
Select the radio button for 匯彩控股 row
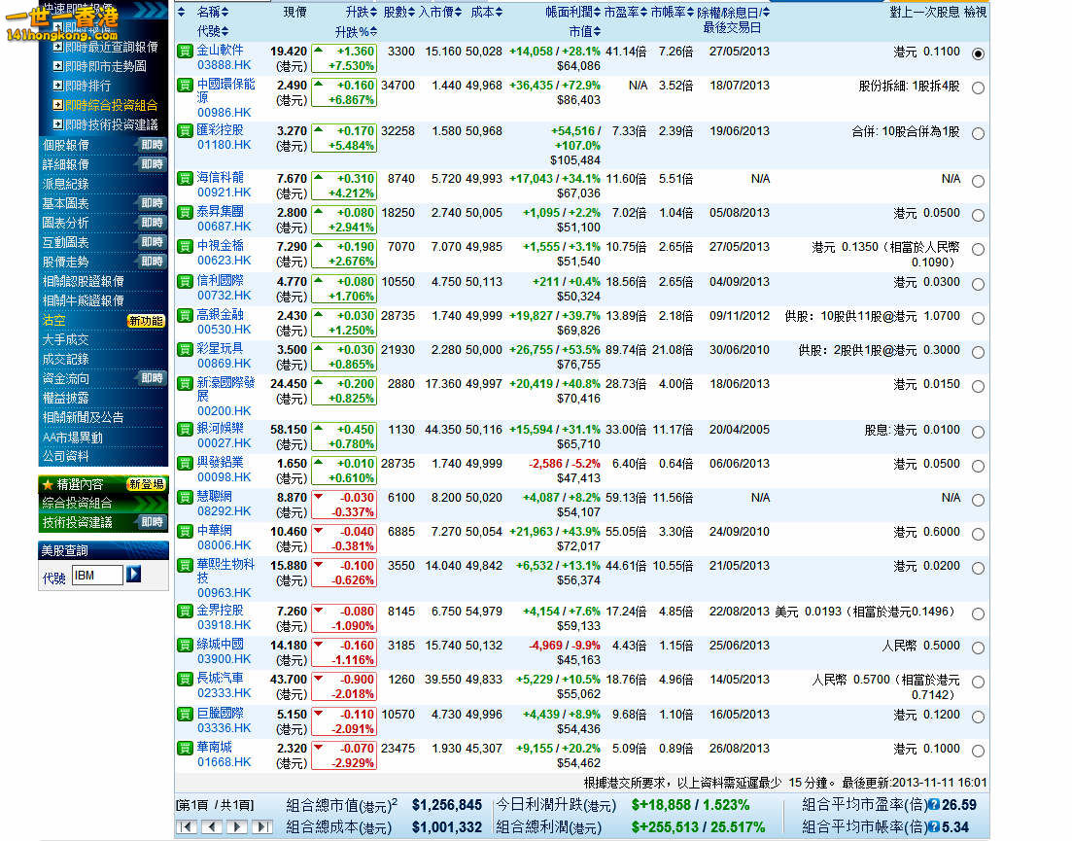(x=979, y=134)
